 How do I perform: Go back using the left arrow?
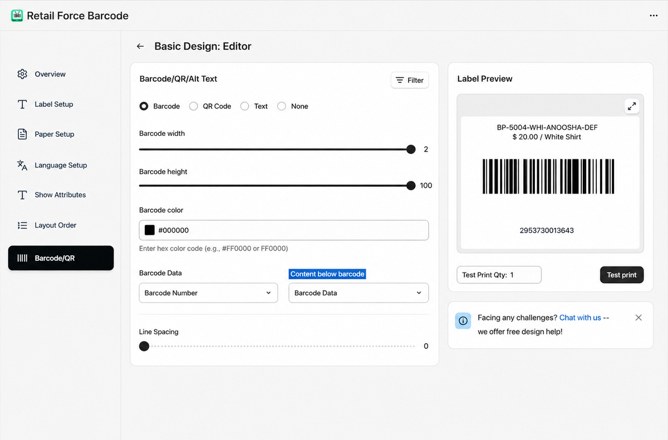[x=140, y=46]
